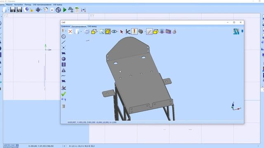Click the Aberlink logo in status bar
Image resolution: width=264 pixels, height=148 pixels.
11,146
